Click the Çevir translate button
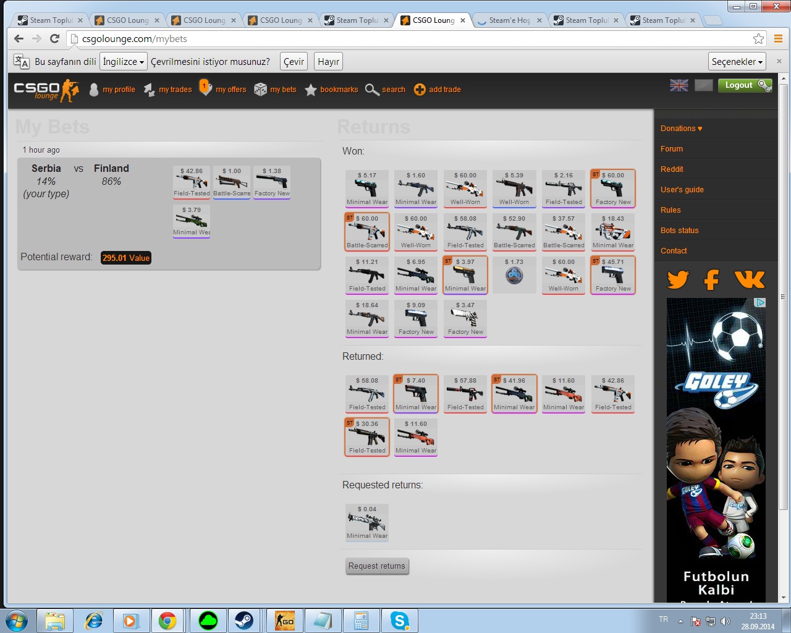Image resolution: width=791 pixels, height=633 pixels. [x=294, y=61]
